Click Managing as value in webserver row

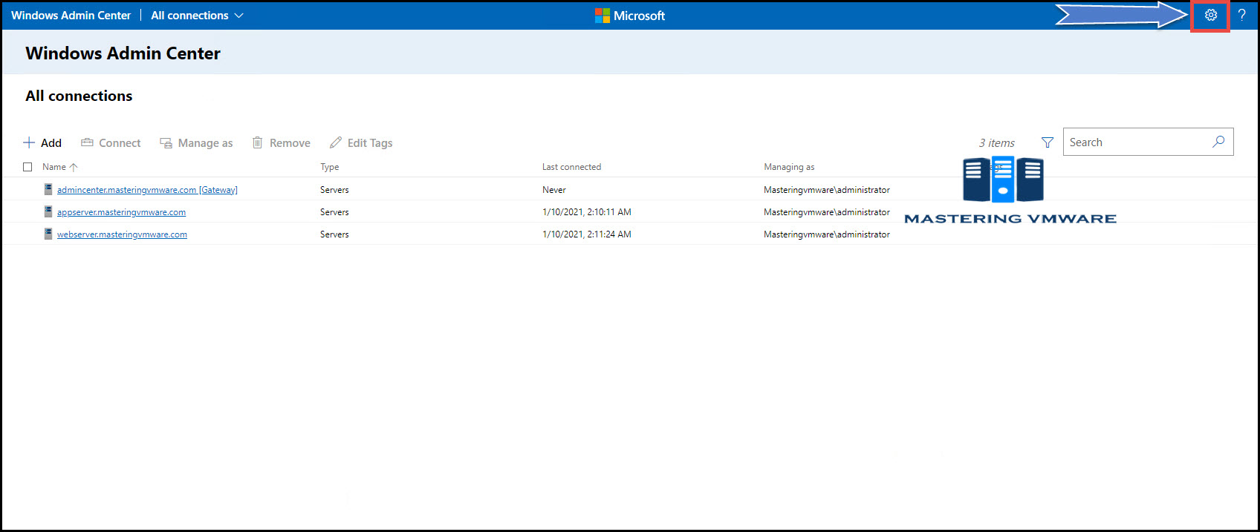(827, 234)
